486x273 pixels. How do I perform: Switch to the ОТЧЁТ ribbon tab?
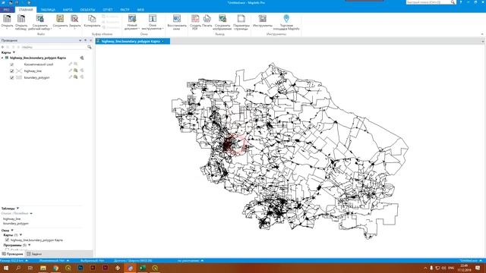[108, 10]
